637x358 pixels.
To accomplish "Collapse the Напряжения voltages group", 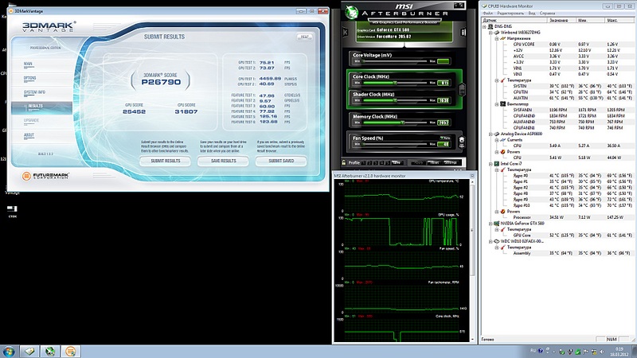I will click(496, 38).
